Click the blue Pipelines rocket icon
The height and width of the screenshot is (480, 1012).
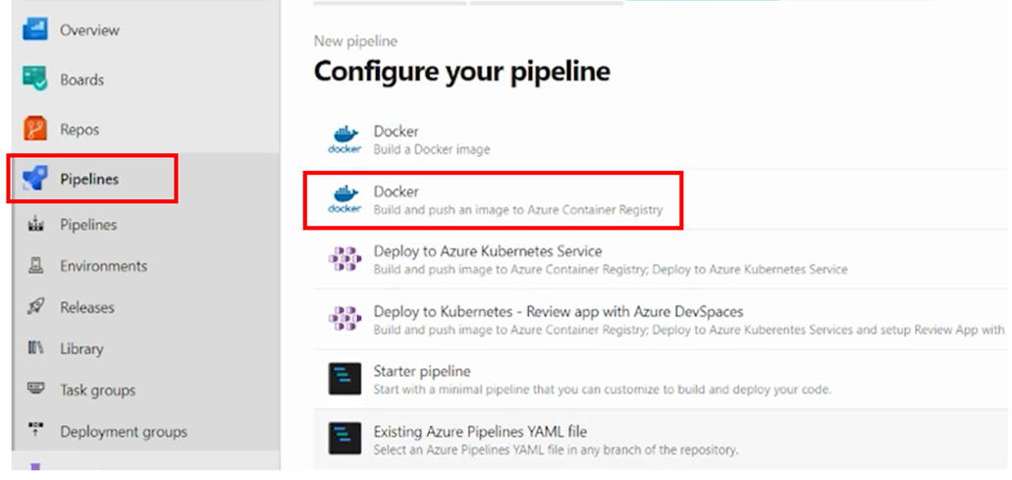tap(35, 179)
